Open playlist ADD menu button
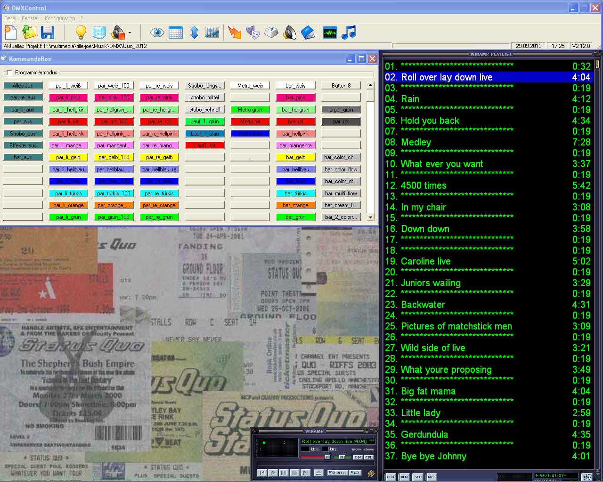 click(x=391, y=477)
